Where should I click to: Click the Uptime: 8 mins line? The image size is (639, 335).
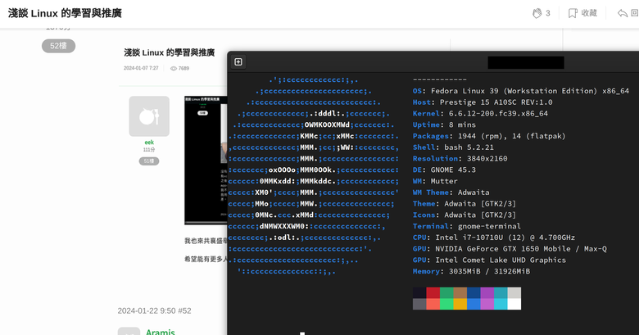tap(444, 124)
